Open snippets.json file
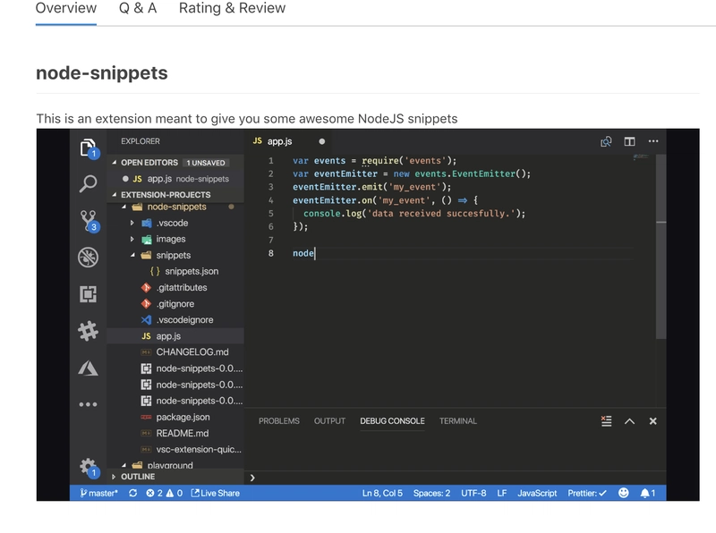 pyautogui.click(x=192, y=271)
